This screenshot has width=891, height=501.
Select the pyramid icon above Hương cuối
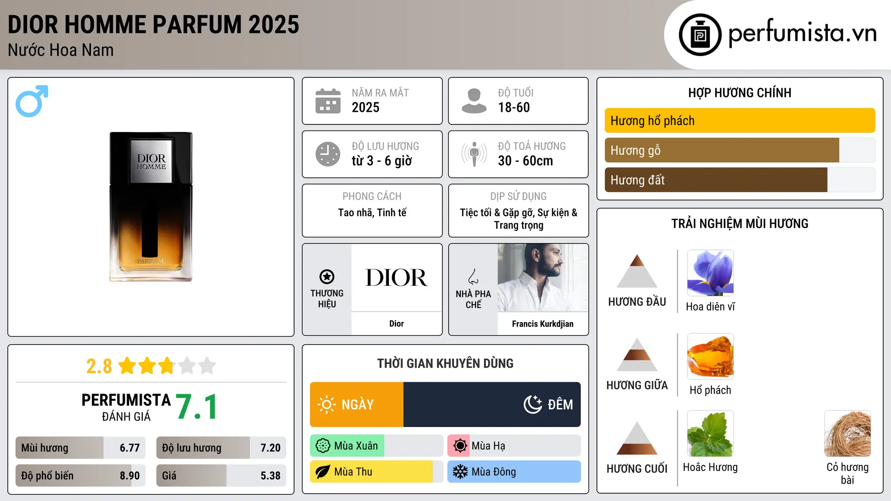[x=637, y=438]
